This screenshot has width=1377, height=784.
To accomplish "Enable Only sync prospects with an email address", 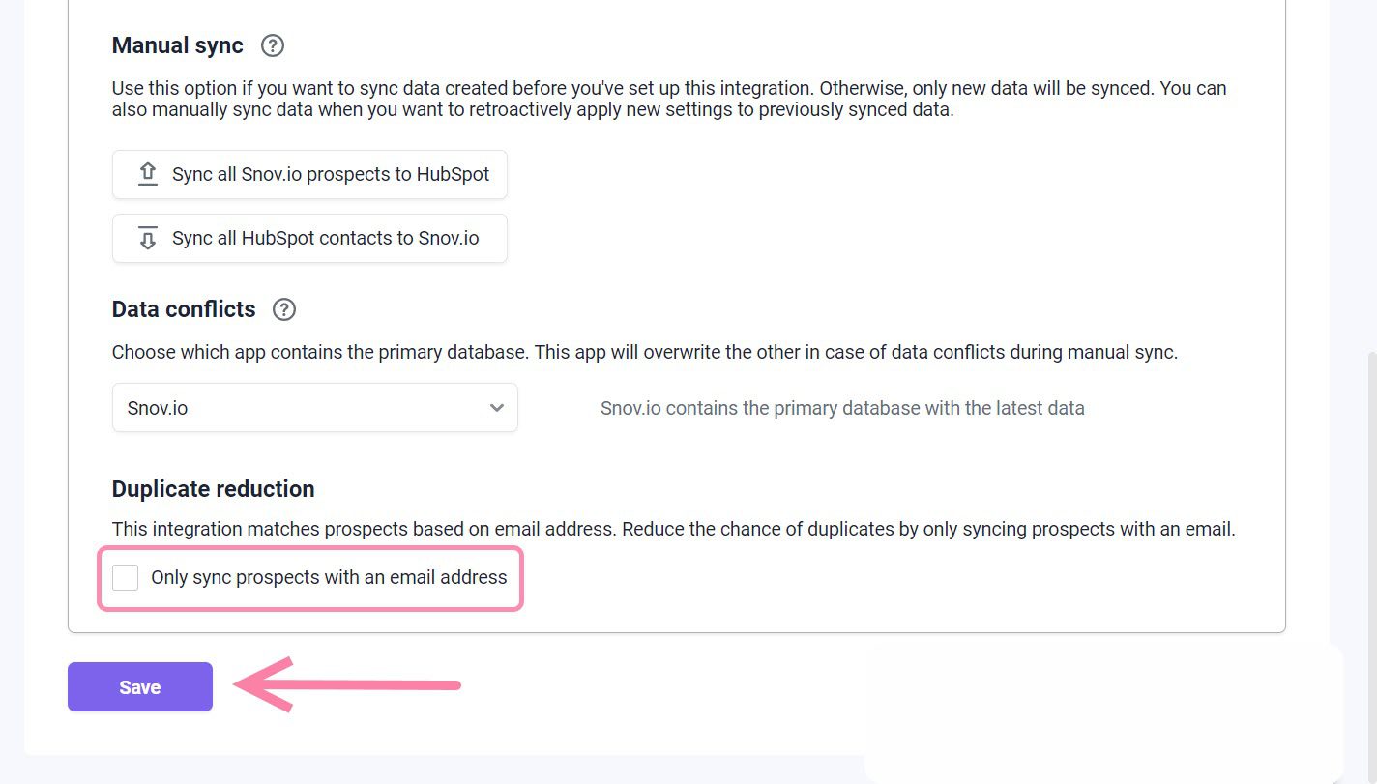I will click(x=125, y=577).
